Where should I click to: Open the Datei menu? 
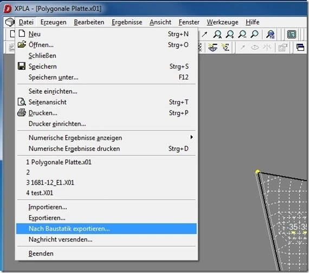[26, 22]
